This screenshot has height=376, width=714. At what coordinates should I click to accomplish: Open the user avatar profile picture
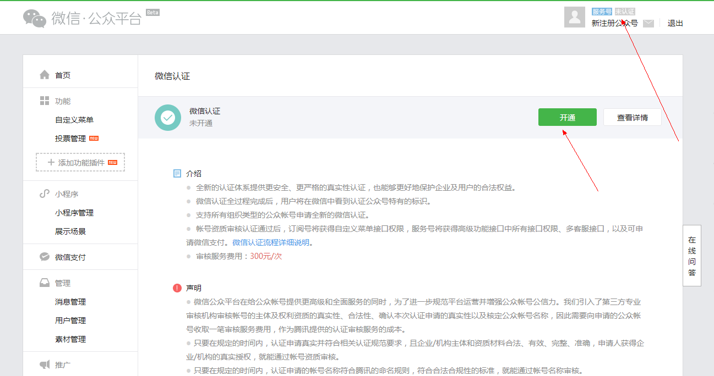[x=575, y=17]
